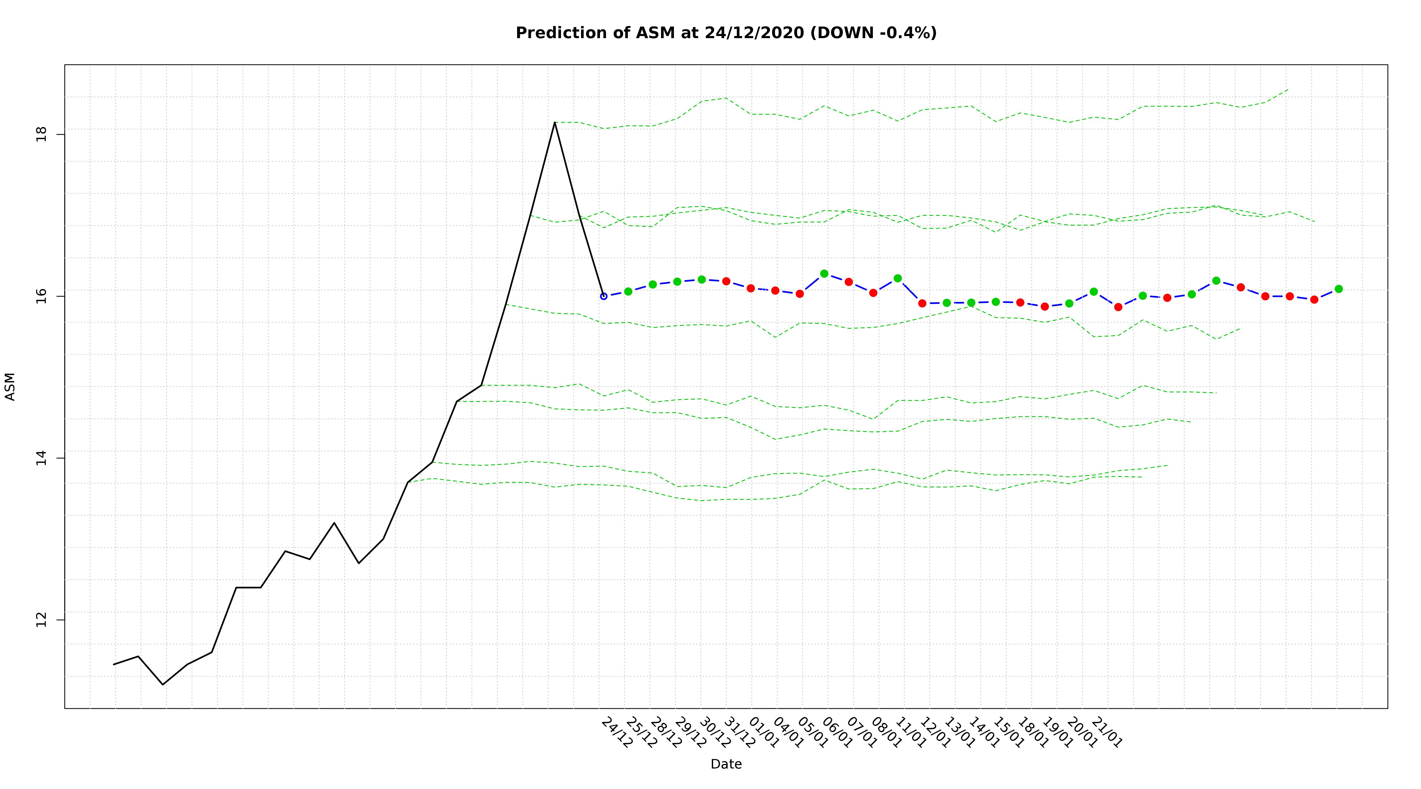This screenshot has width=1421, height=789.
Task: Click the 21/01 date label
Action: coord(1107,733)
